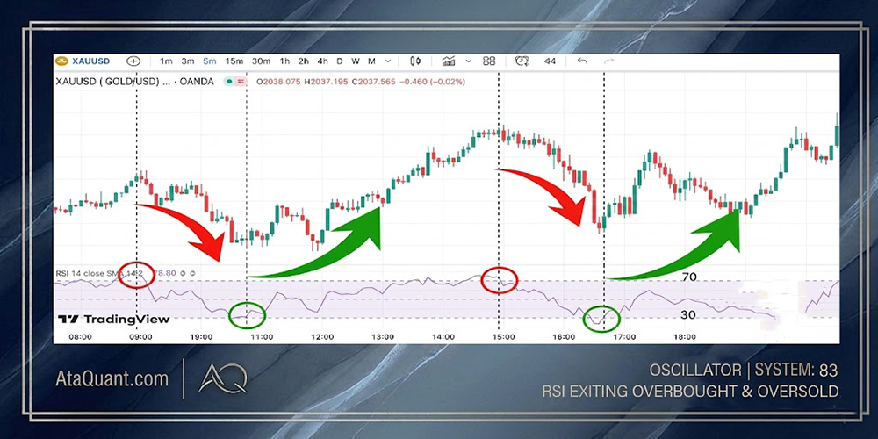Click the close price C2037.565
This screenshot has width=878, height=439.
[374, 82]
